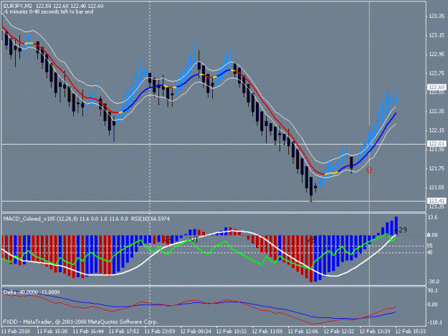Image resolution: width=448 pixels, height=336 pixels.
Task: Click the 122.75 price axis label
Action: (x=437, y=73)
